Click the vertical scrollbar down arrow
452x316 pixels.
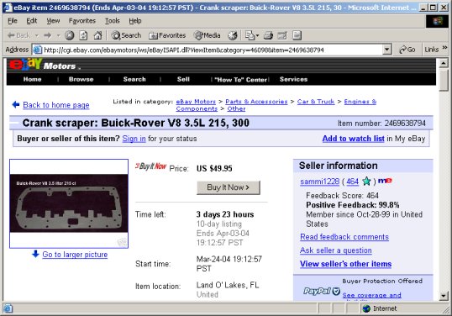tap(444, 296)
